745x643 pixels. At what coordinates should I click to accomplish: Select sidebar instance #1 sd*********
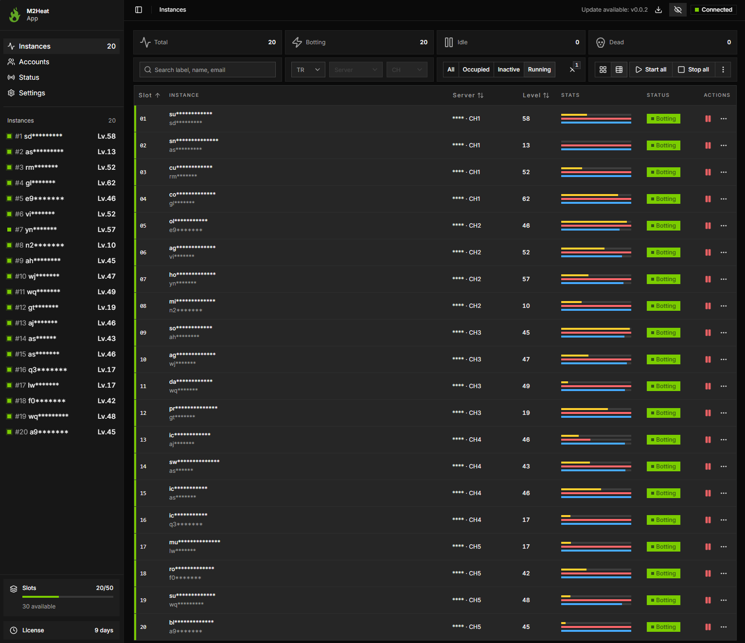[x=62, y=136]
